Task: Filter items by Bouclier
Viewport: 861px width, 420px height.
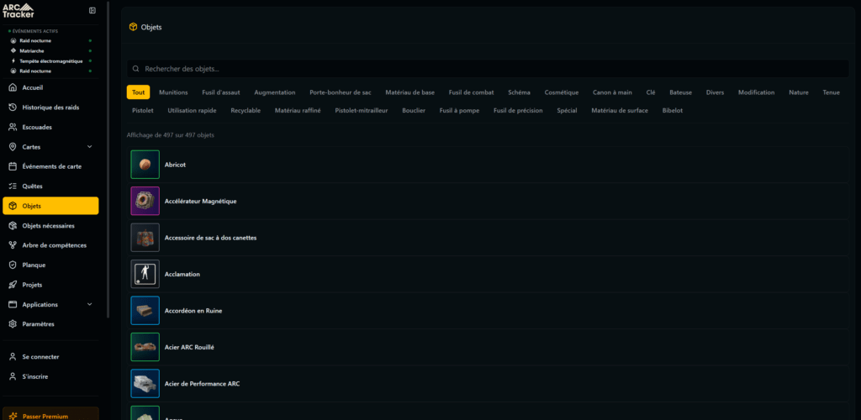Action: 414,111
